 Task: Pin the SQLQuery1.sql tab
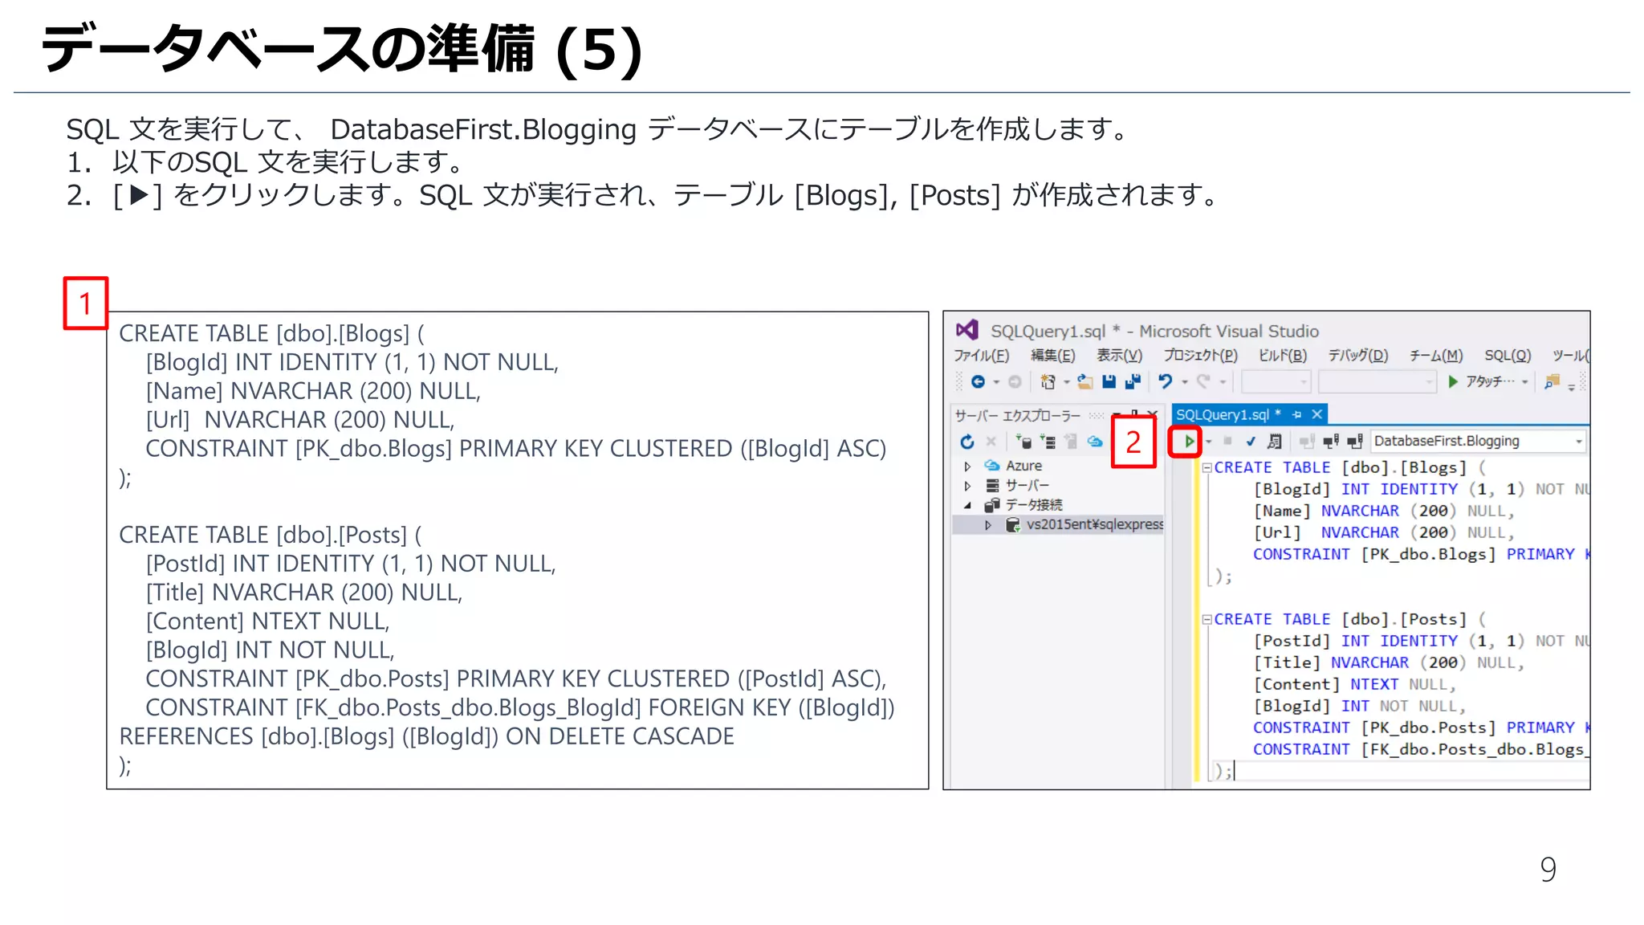1296,414
